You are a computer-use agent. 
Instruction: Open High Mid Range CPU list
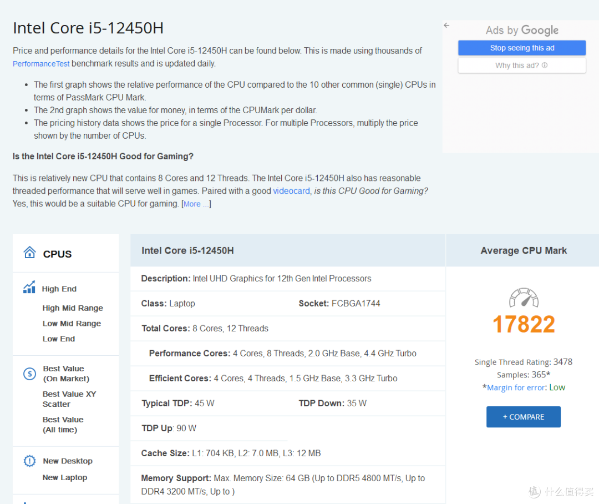[73, 308]
